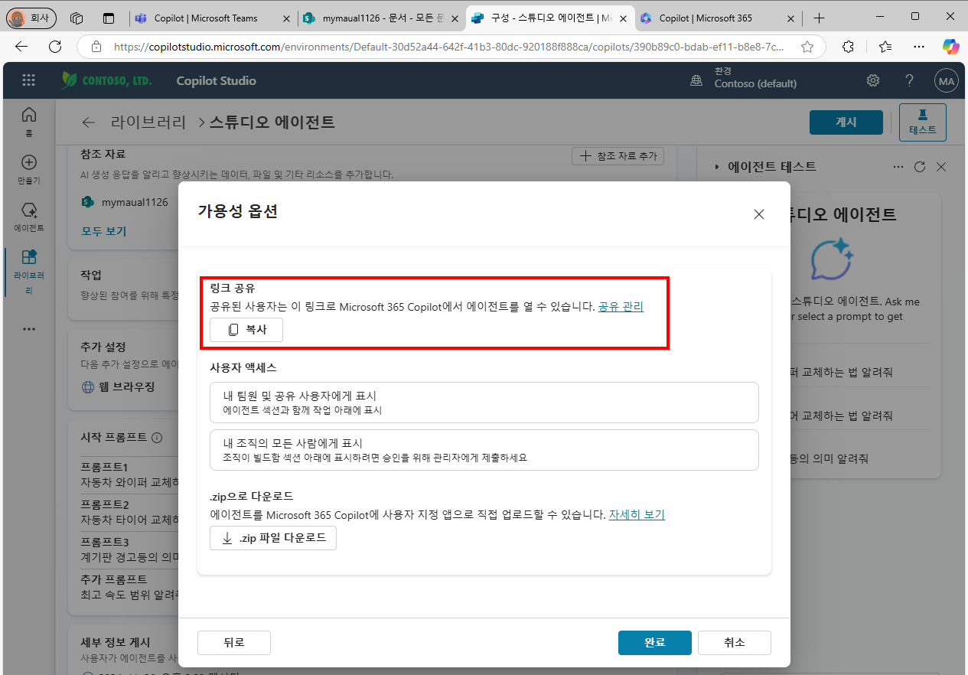Go to Home in left sidebar
Screen dimensions: 968x675
[28, 121]
